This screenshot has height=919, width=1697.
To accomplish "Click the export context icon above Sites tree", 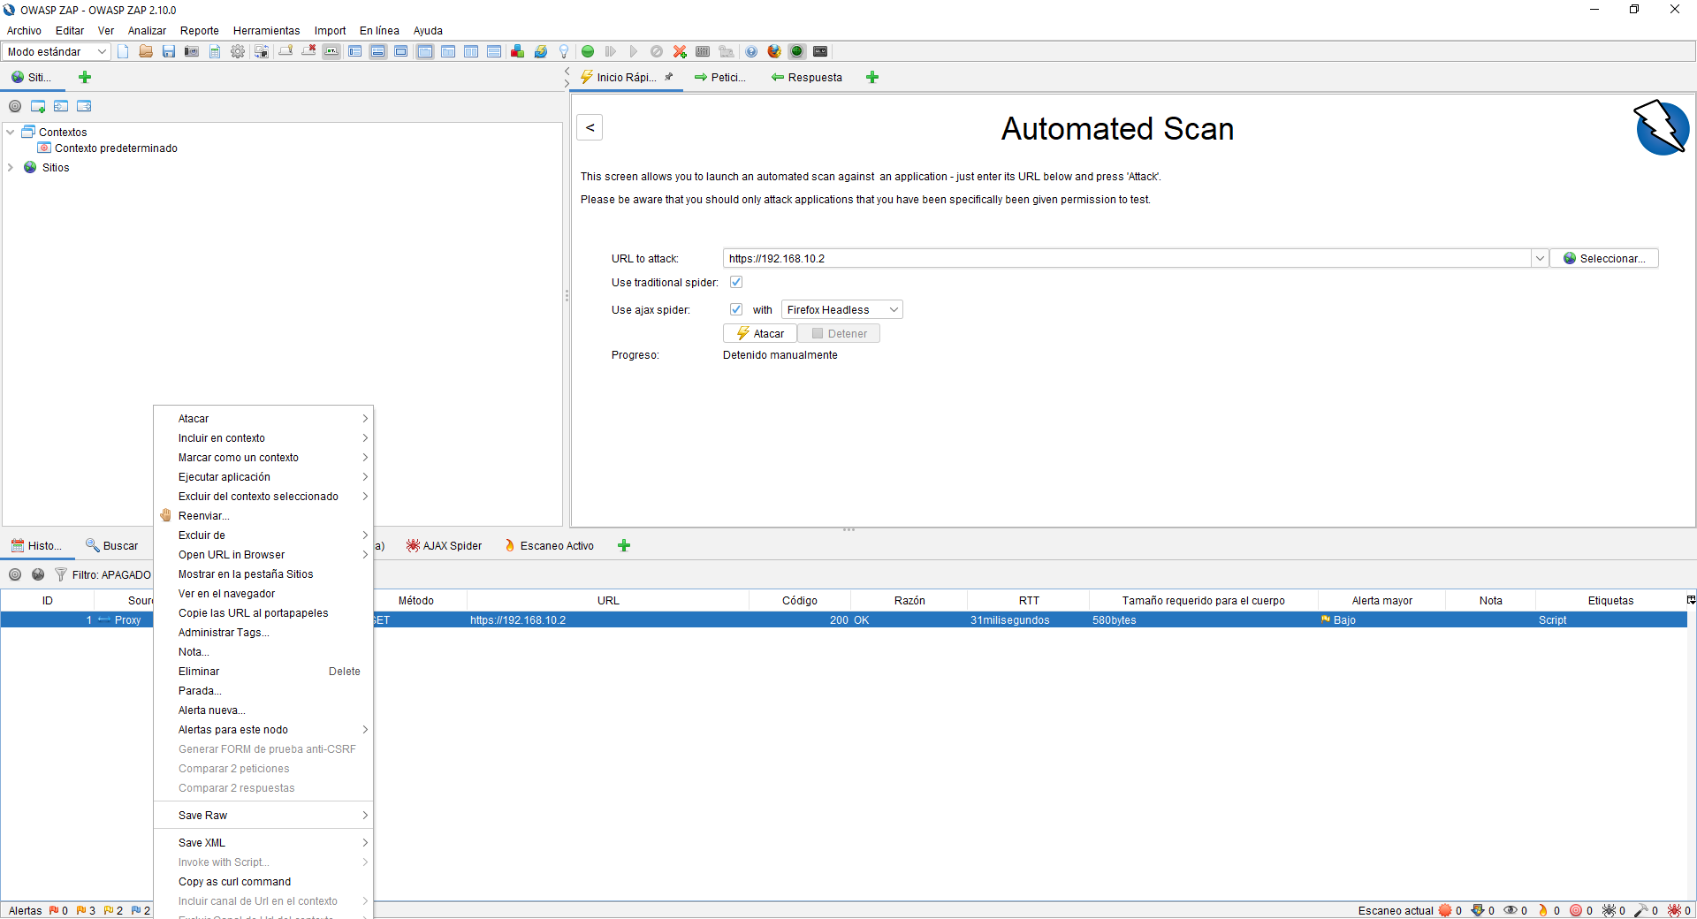I will click(x=84, y=106).
